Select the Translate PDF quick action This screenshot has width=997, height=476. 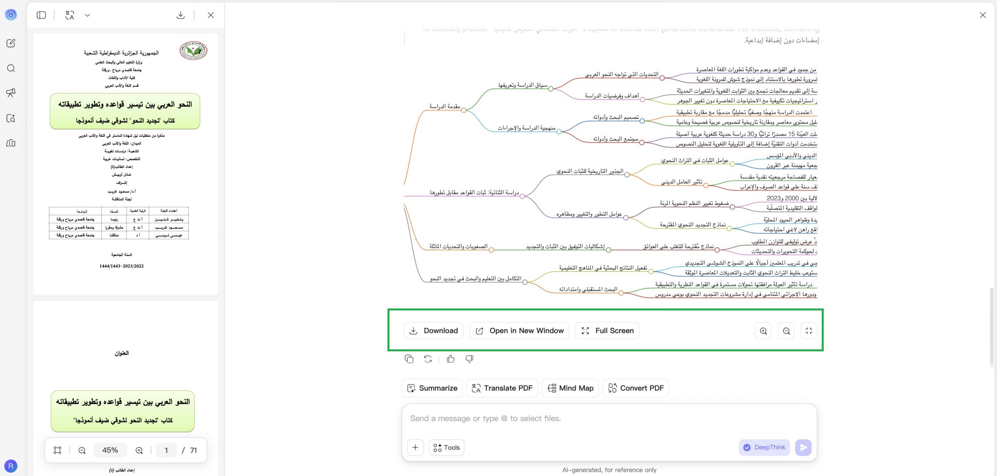tap(502, 388)
